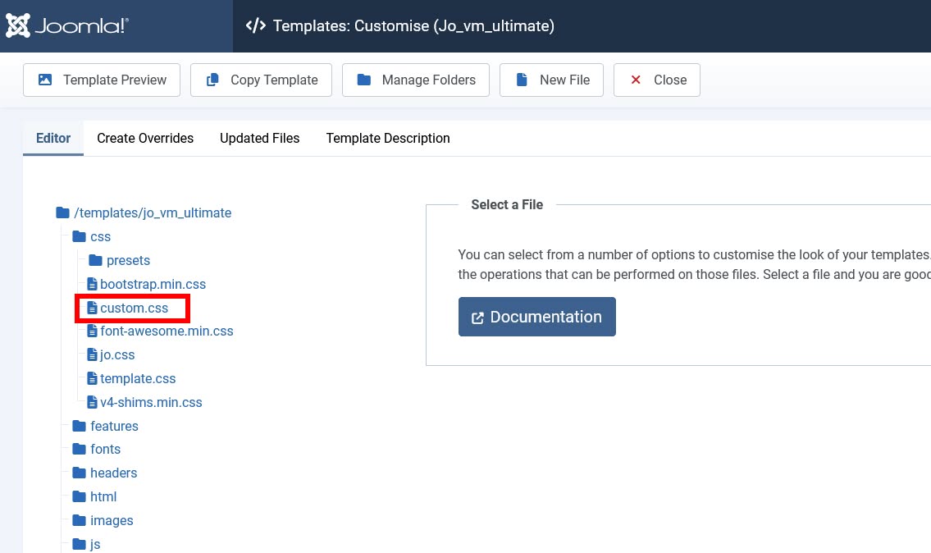931x553 pixels.
Task: Click the code icon beside page title
Action: click(x=255, y=25)
